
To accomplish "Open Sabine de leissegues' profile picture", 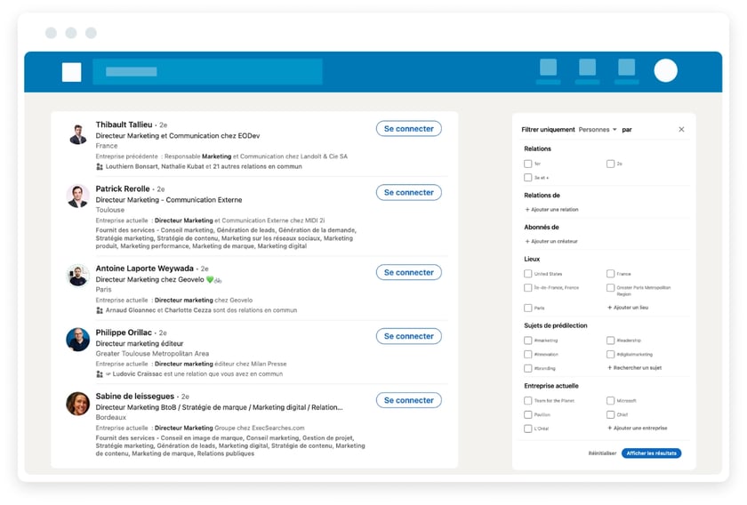I will point(77,404).
